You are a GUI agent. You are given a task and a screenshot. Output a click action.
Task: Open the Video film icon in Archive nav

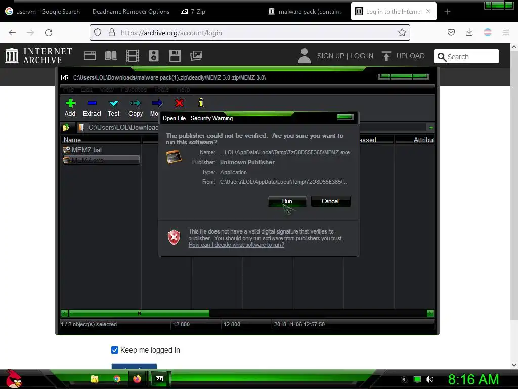click(x=133, y=56)
